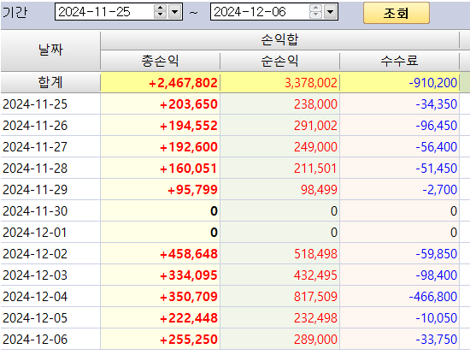Select the 2024-12-04 date row

click(50, 297)
